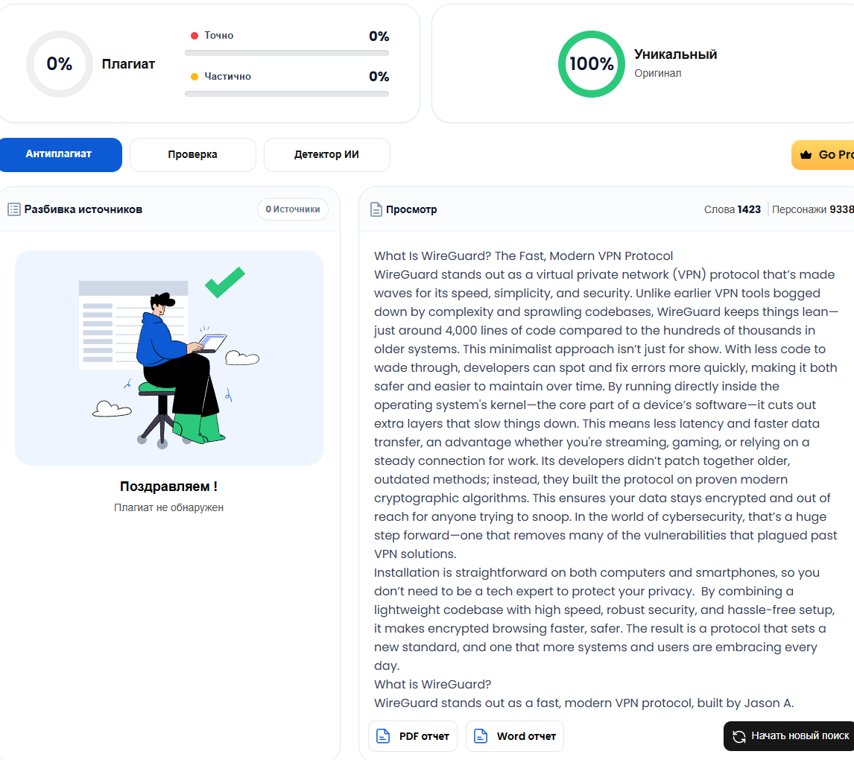Image resolution: width=854 pixels, height=760 pixels.
Task: Click the crown icon on Go Pro
Action: click(806, 155)
